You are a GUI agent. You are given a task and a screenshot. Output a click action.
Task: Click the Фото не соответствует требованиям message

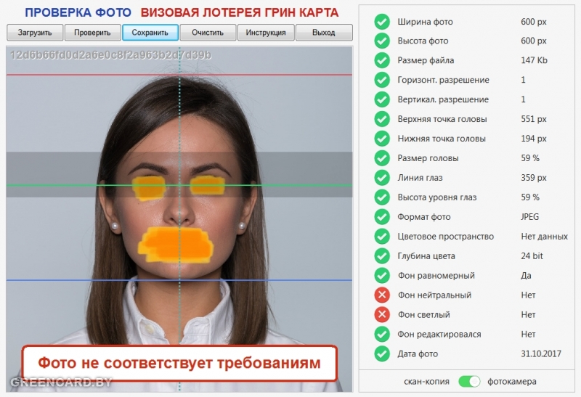point(179,363)
